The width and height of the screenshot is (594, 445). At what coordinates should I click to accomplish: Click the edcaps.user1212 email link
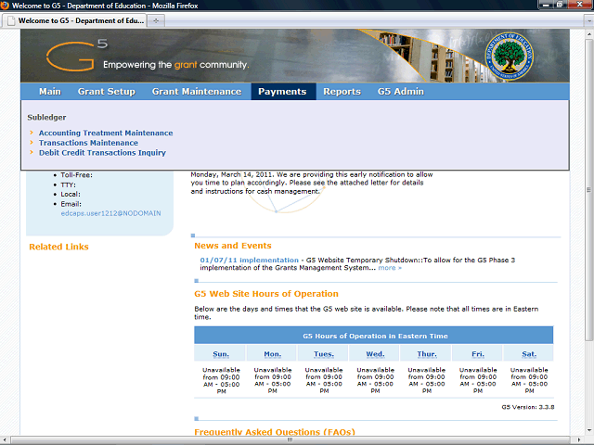(x=110, y=213)
